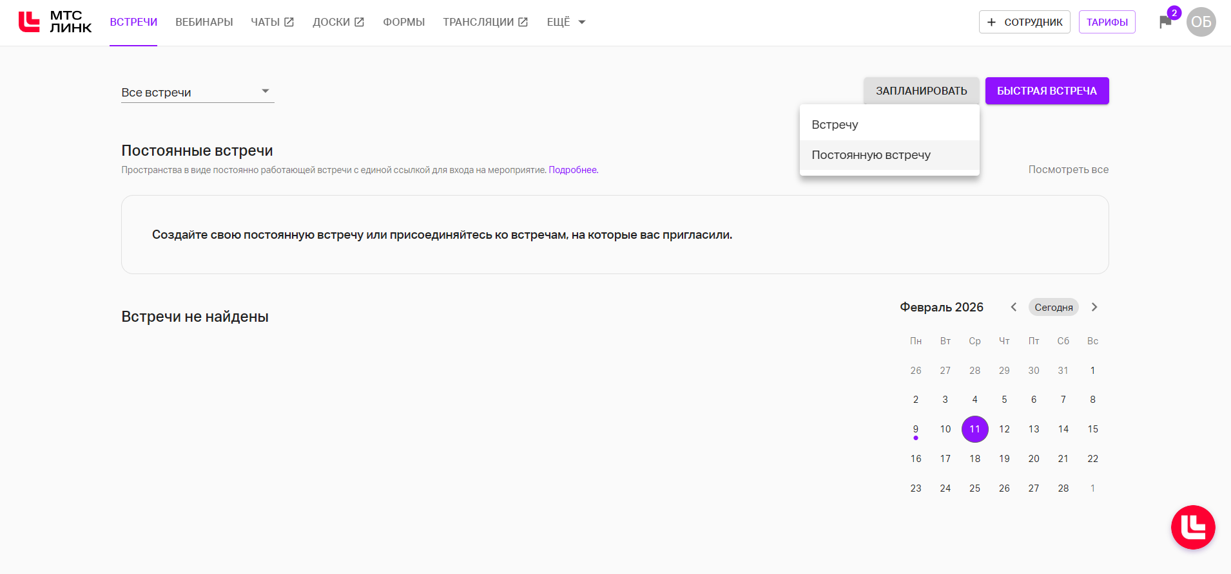Switch to the Вебинары tab

click(204, 22)
